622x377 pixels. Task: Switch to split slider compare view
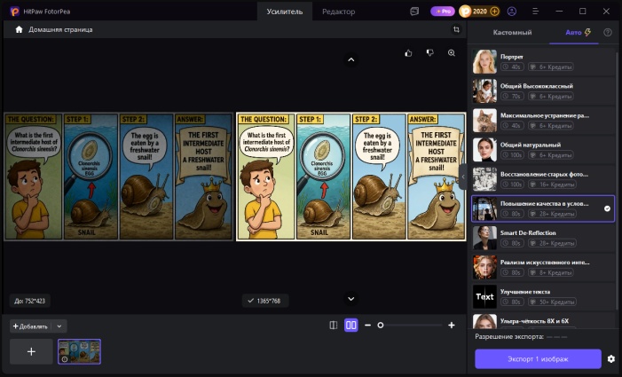(x=334, y=326)
